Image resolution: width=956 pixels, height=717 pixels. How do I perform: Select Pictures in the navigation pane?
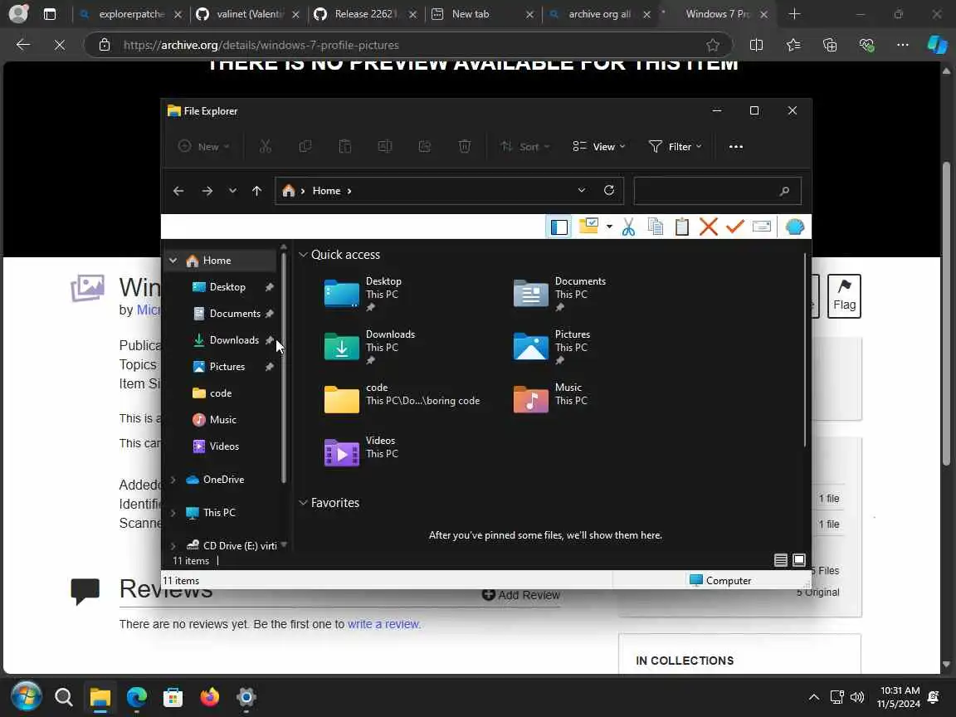tap(227, 367)
